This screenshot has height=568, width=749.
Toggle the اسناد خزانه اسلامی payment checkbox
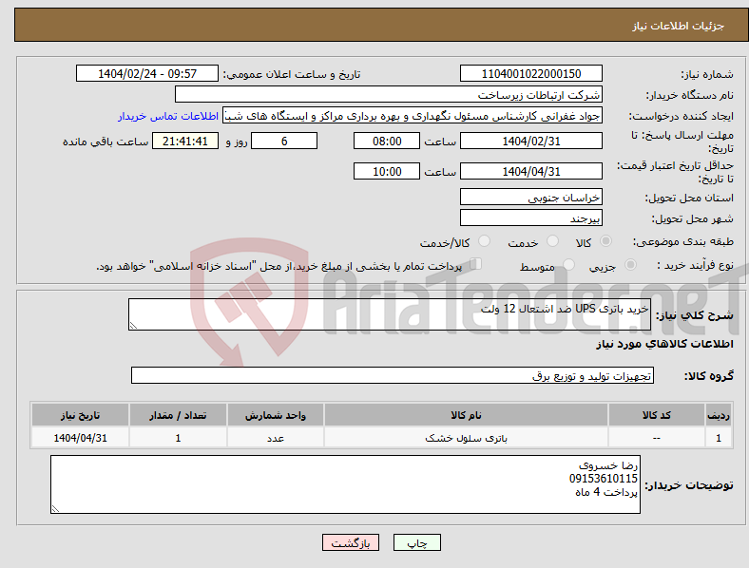475,264
